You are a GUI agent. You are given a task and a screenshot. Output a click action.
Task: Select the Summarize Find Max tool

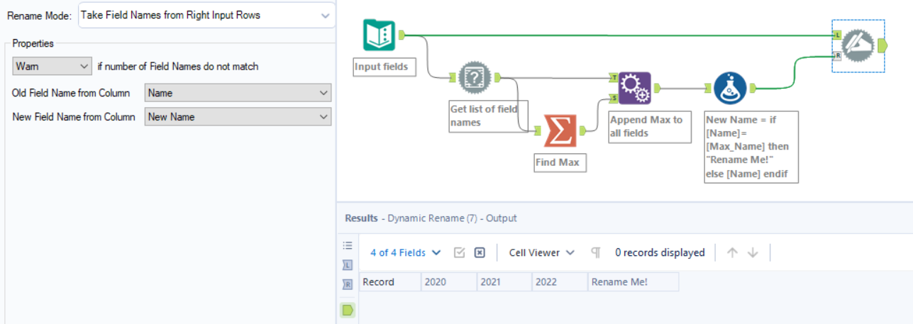[x=560, y=130]
